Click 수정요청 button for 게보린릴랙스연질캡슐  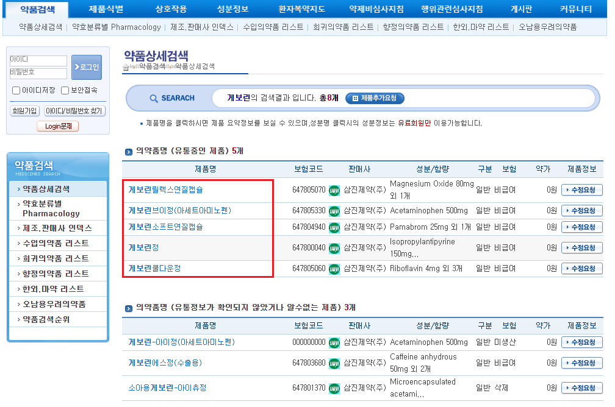pyautogui.click(x=582, y=190)
